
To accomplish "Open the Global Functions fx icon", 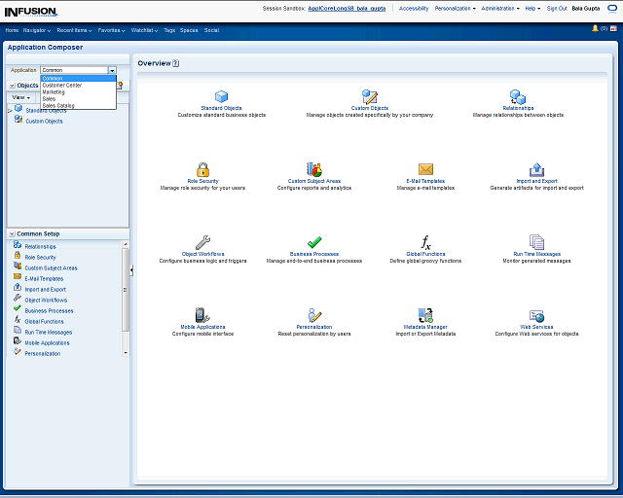I will (x=425, y=242).
